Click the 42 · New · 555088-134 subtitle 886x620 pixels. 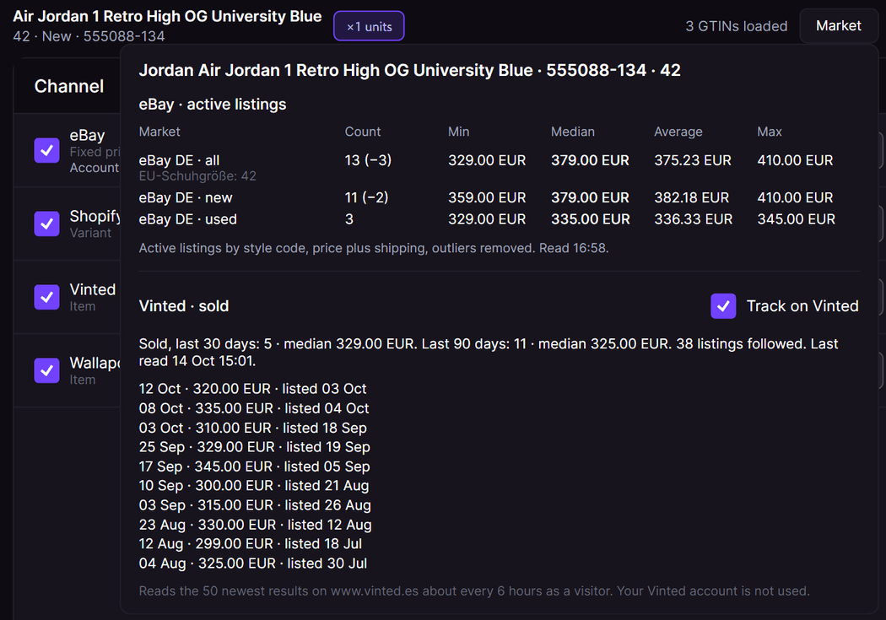pyautogui.click(x=89, y=36)
